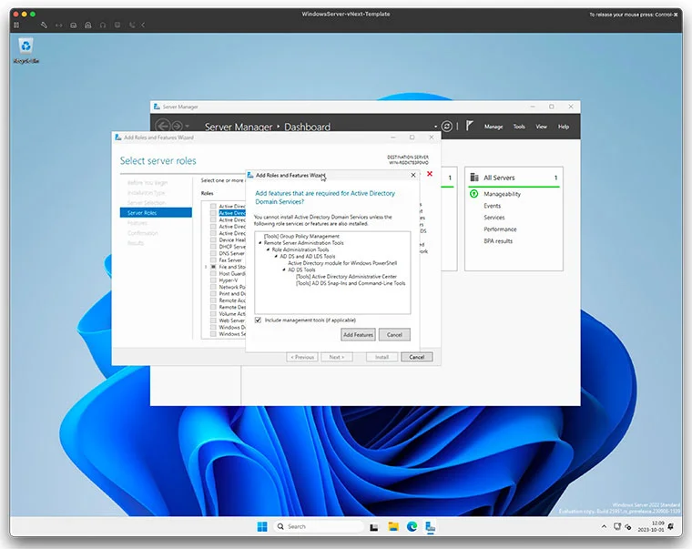Click the Server Manager refresh icon
This screenshot has height=549, width=692.
[446, 127]
